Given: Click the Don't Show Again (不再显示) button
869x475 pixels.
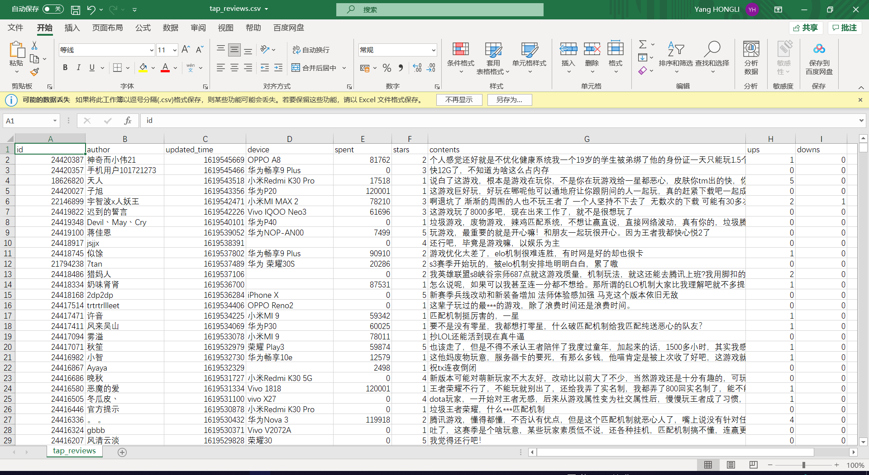Looking at the screenshot, I should pos(459,100).
